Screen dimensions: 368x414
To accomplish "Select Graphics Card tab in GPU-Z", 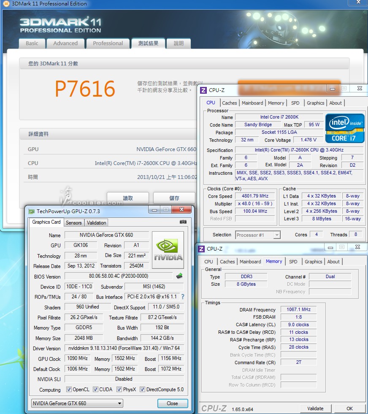I will (x=46, y=222).
